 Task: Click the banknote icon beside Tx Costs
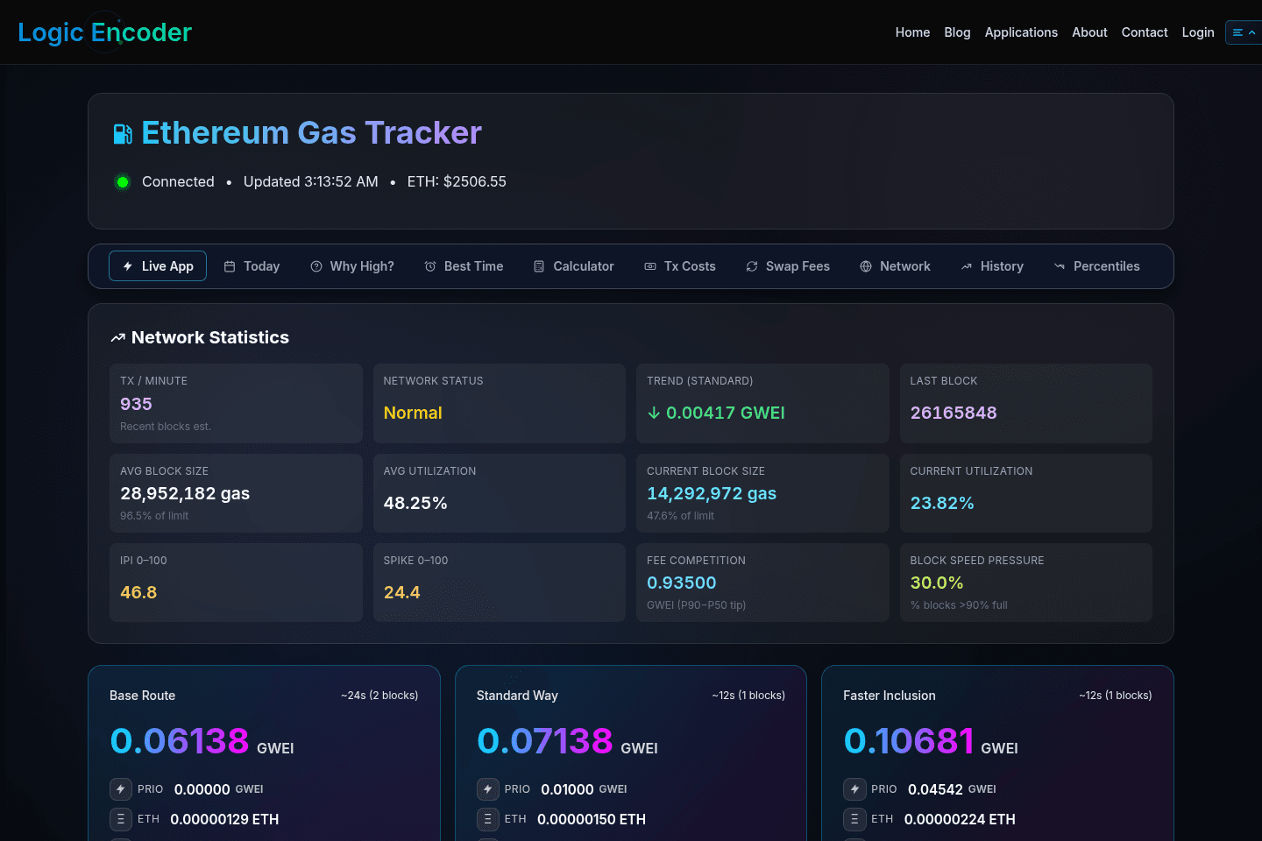pyautogui.click(x=650, y=266)
